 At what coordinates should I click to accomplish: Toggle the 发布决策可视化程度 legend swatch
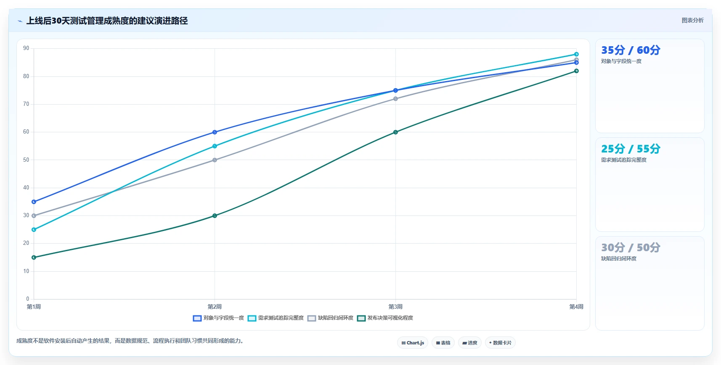click(x=361, y=318)
